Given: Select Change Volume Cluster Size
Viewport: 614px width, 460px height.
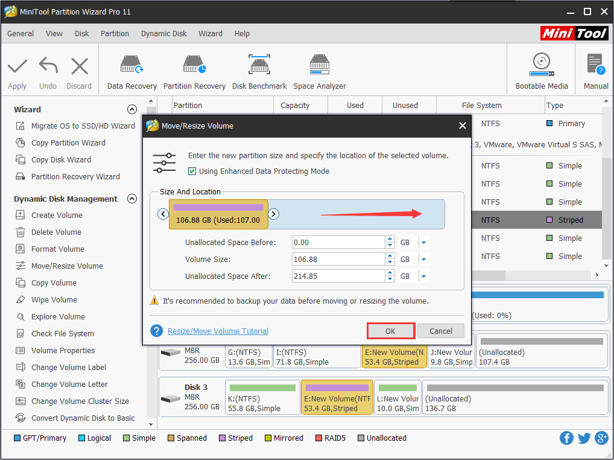Looking at the screenshot, I should coord(72,401).
